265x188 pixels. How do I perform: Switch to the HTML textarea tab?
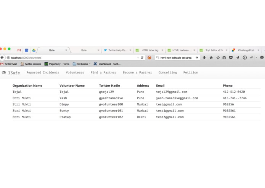tap(182, 50)
